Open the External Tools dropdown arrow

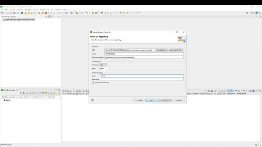pos(79,13)
